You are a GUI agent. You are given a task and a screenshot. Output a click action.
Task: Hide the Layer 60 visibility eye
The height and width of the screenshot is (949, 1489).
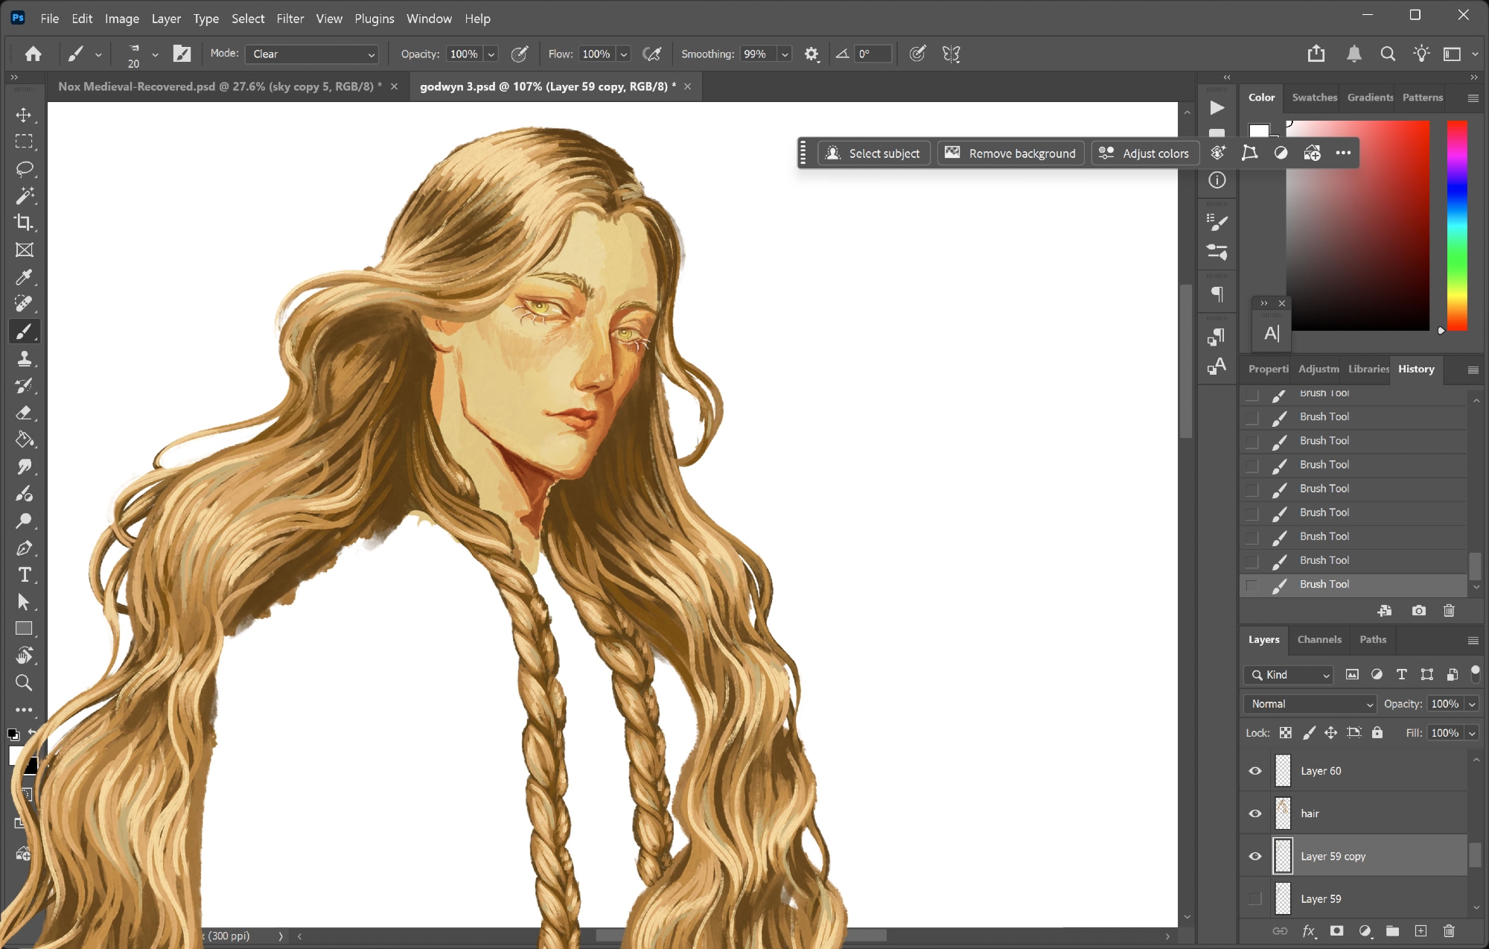point(1255,771)
